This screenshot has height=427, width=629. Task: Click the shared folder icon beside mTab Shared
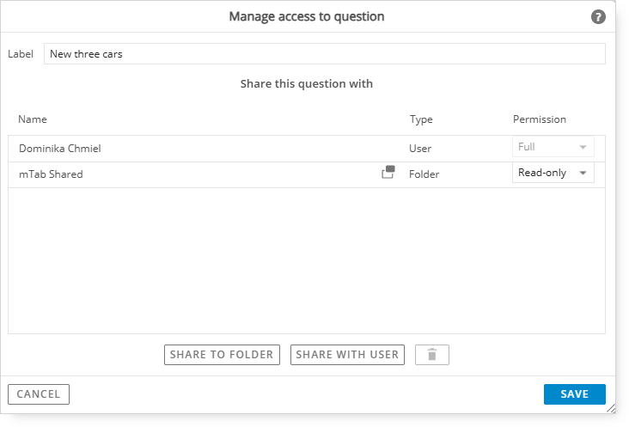(x=388, y=172)
